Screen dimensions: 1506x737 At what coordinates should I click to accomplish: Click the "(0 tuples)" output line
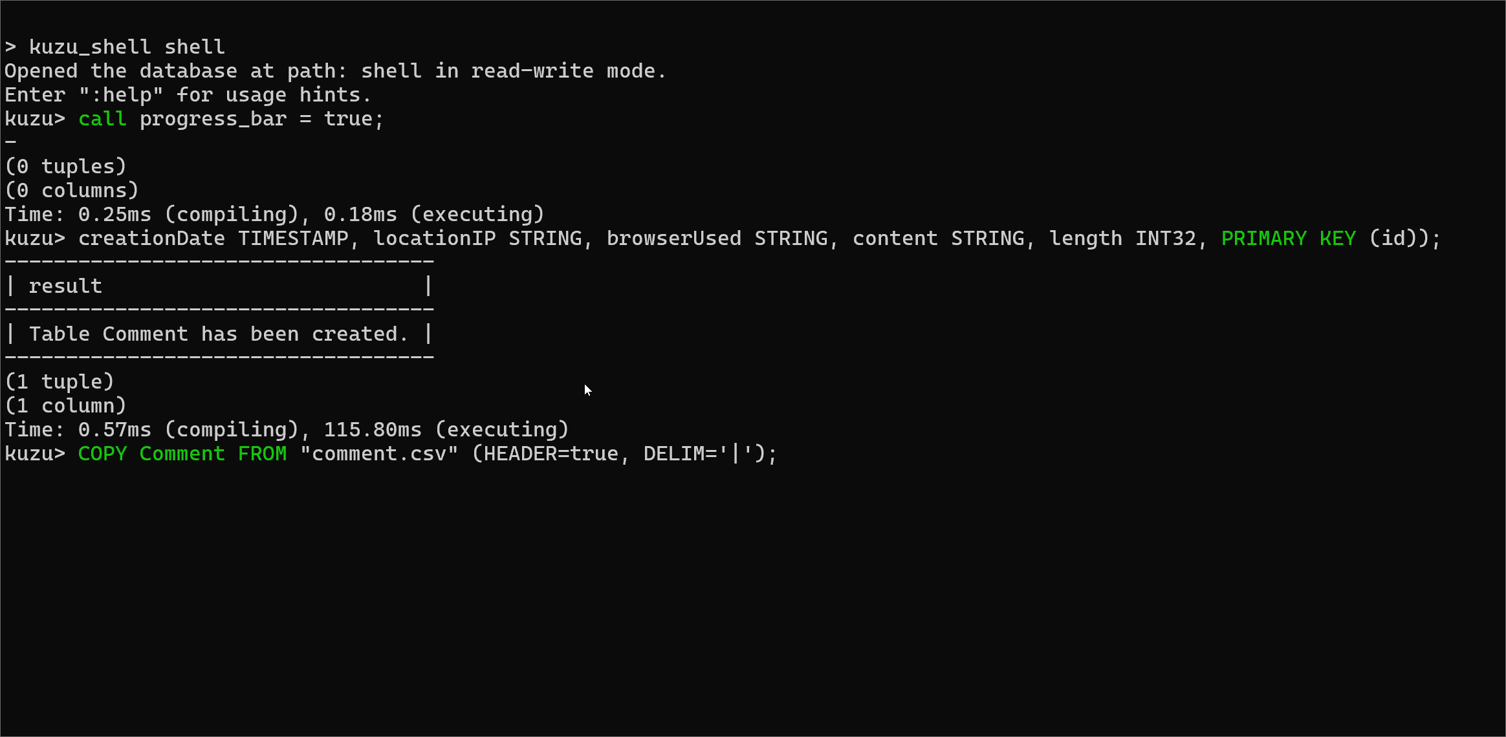coord(65,167)
